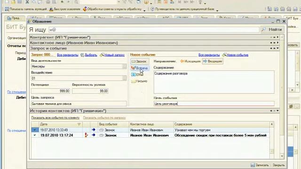Screen dimensions: 301x169
Task: Open 'Все реквизиты' link beside 'Новое событие'
Action: (209, 55)
